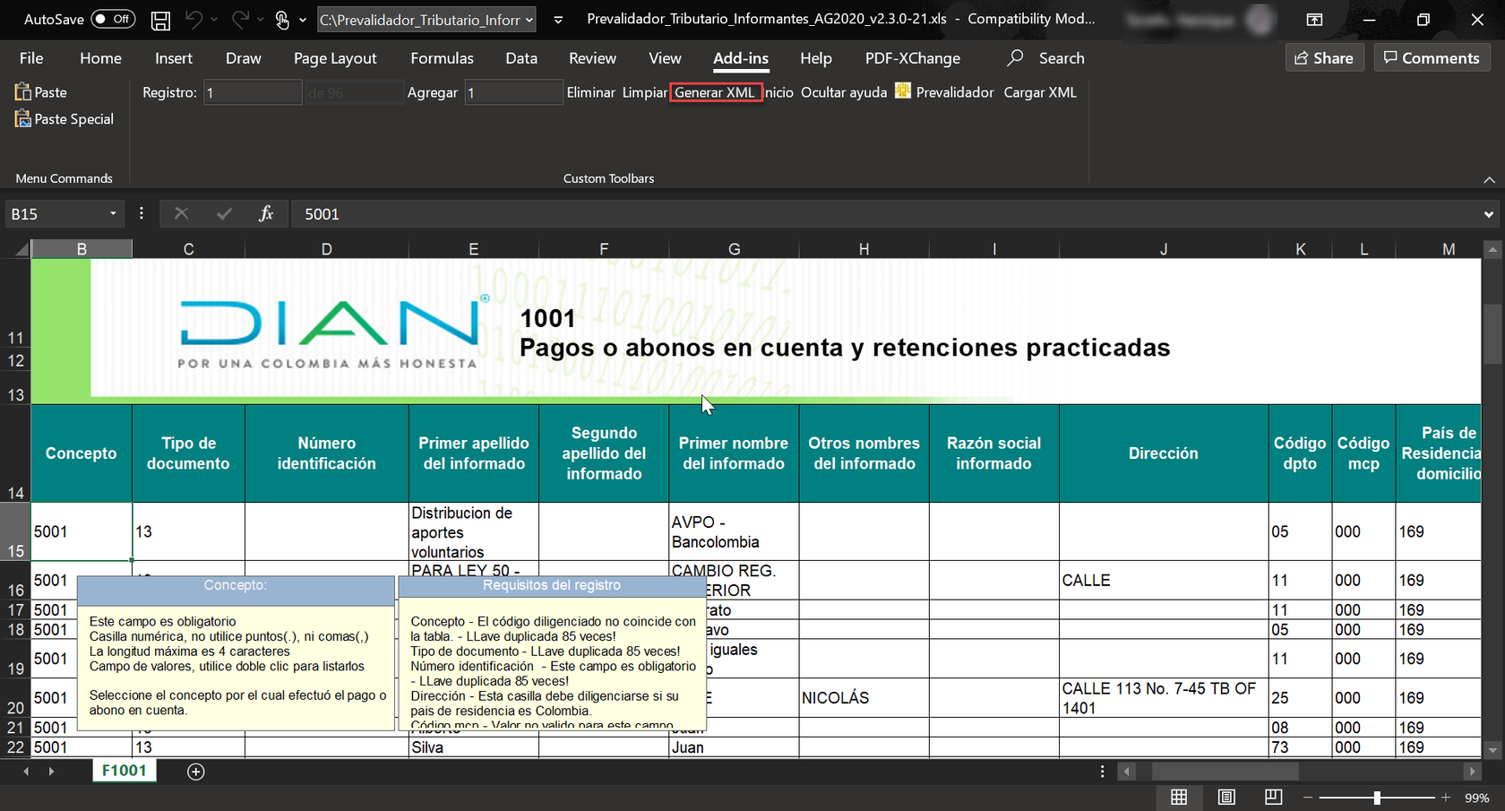Click the Generar XML button
1505x811 pixels.
tap(715, 92)
